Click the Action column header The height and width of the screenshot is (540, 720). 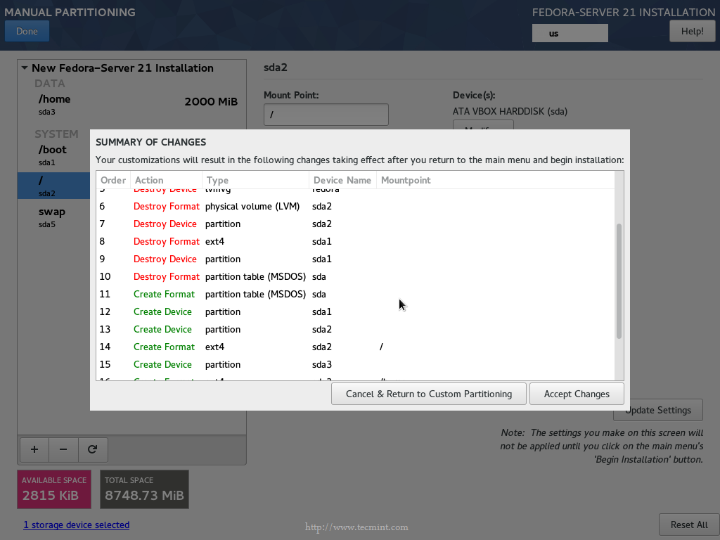(166, 180)
